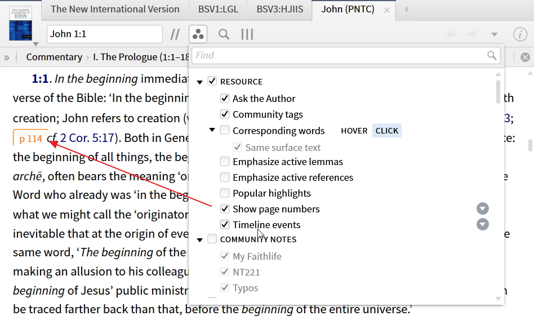
Task: Open the resource information icon
Action: [x=520, y=34]
